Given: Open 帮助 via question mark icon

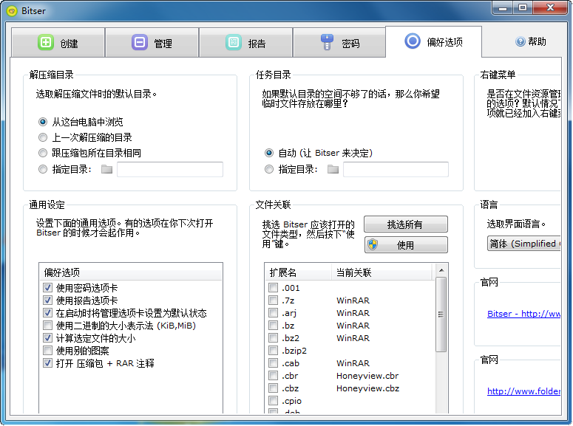Looking at the screenshot, I should click(521, 42).
